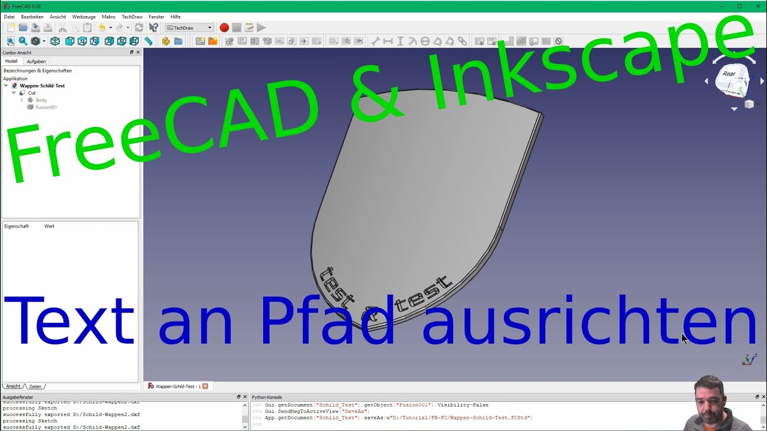Image resolution: width=767 pixels, height=431 pixels.
Task: Start macro recording with red circle
Action: coord(224,28)
